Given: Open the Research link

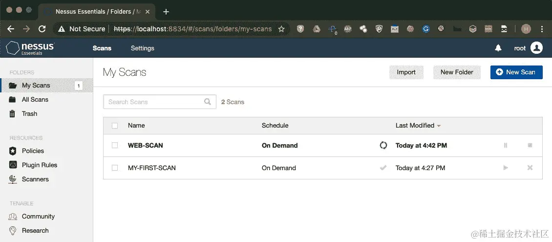Looking at the screenshot, I should point(35,230).
